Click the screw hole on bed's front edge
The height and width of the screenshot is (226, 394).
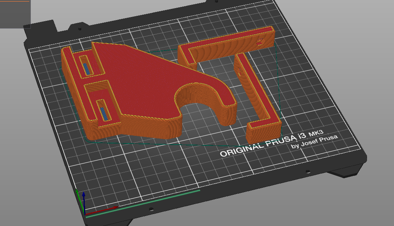coord(151,209)
